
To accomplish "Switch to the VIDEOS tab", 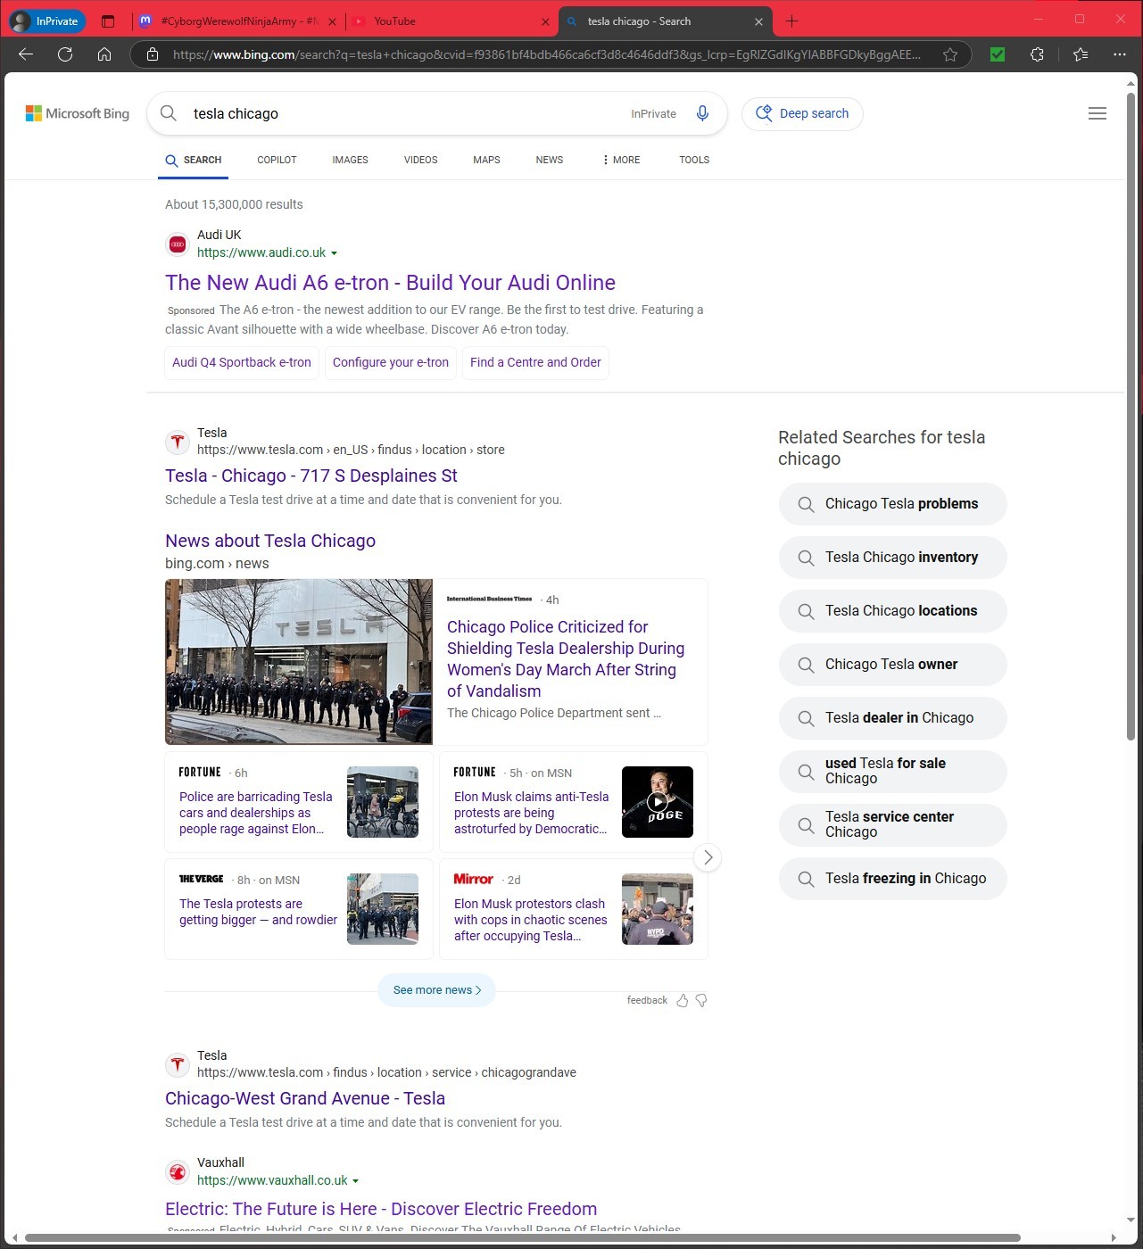I will tap(420, 160).
